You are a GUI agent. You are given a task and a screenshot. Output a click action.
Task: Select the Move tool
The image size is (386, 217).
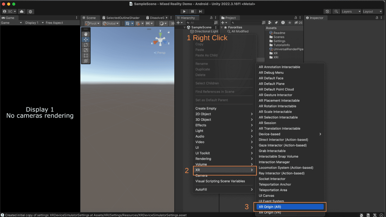(x=86, y=39)
